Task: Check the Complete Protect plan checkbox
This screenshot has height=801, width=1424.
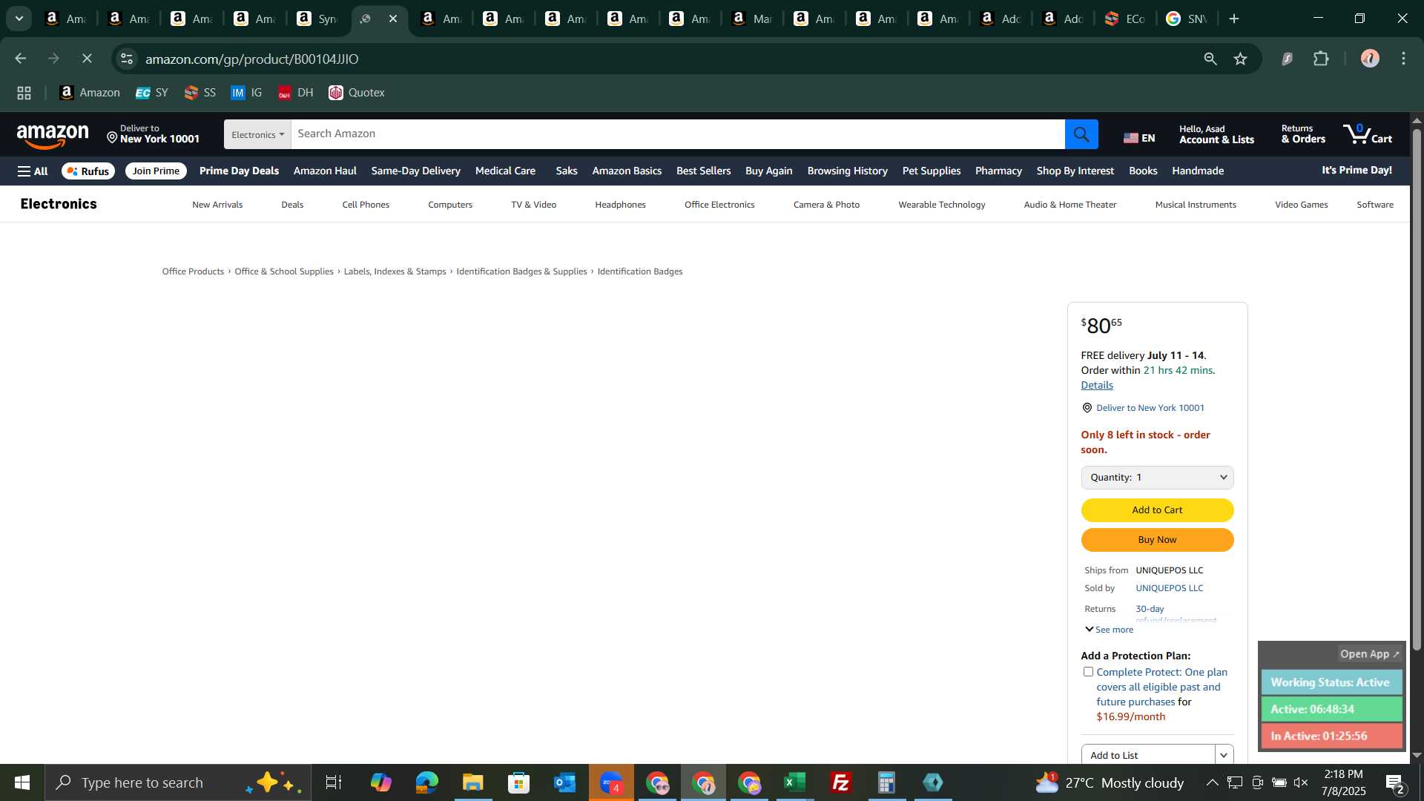Action: pos(1088,672)
